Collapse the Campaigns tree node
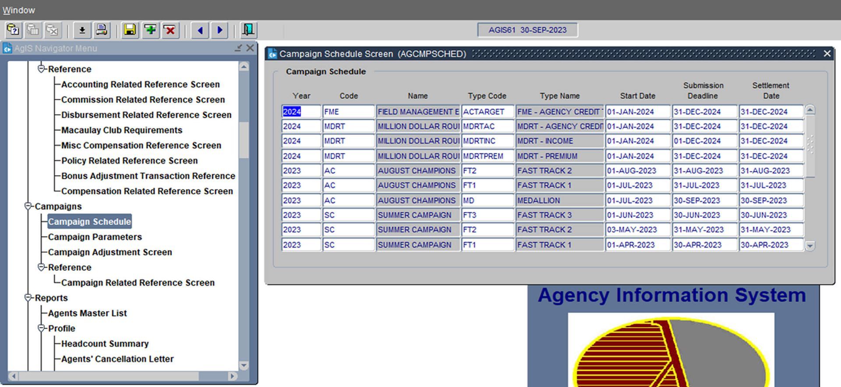Viewport: 841px width, 387px height. [x=28, y=206]
